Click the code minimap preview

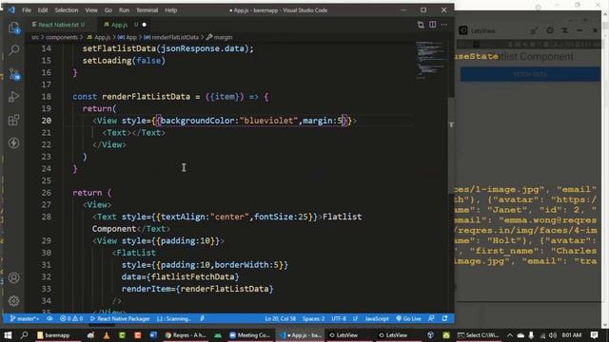(x=430, y=60)
